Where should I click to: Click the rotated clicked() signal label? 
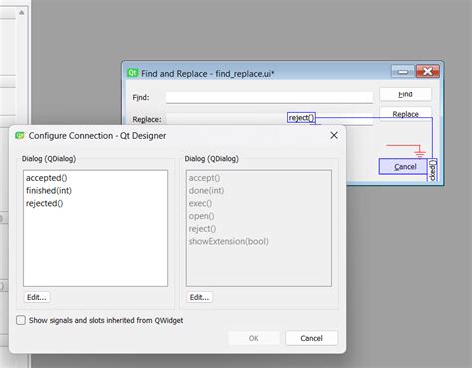432,170
